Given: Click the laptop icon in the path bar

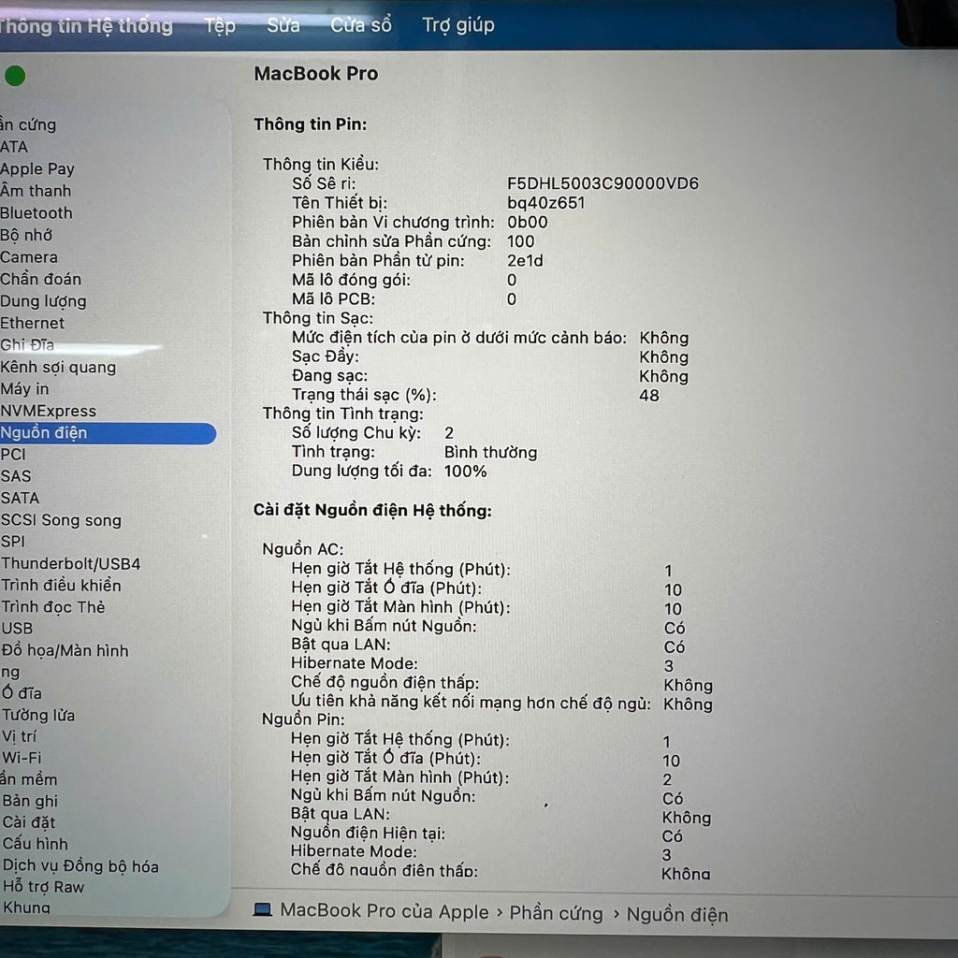Looking at the screenshot, I should click(x=263, y=910).
